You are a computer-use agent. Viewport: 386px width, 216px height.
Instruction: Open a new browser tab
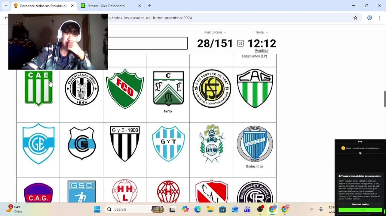coord(150,6)
